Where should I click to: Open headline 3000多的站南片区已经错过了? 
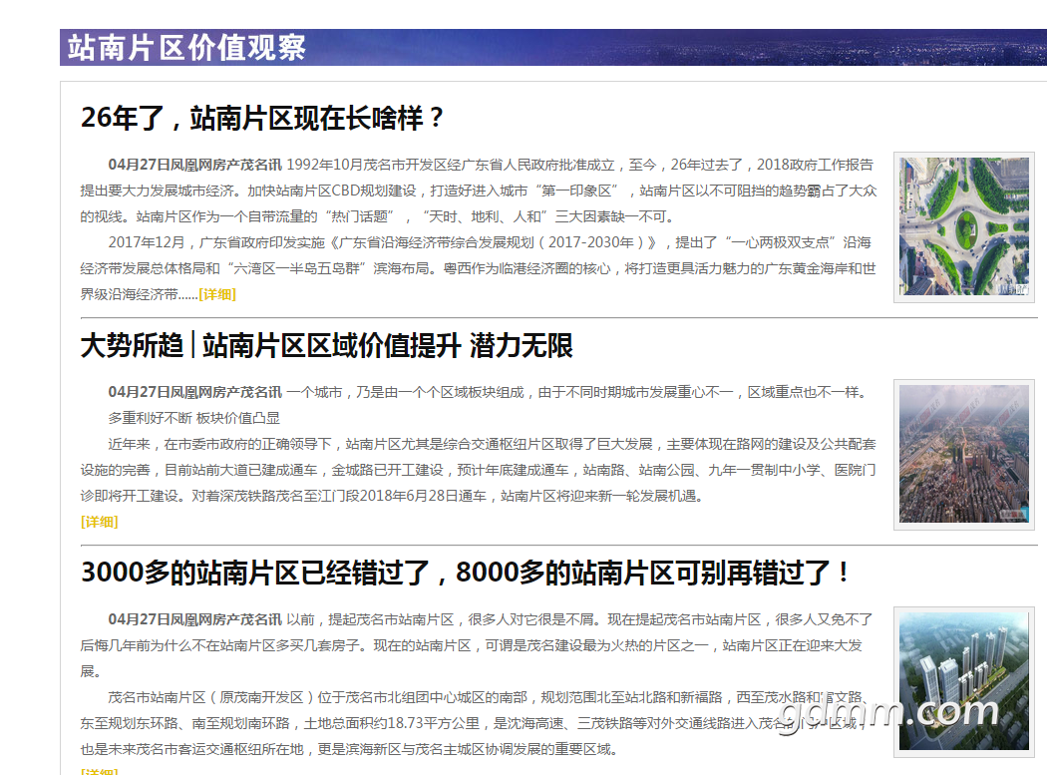tap(466, 573)
